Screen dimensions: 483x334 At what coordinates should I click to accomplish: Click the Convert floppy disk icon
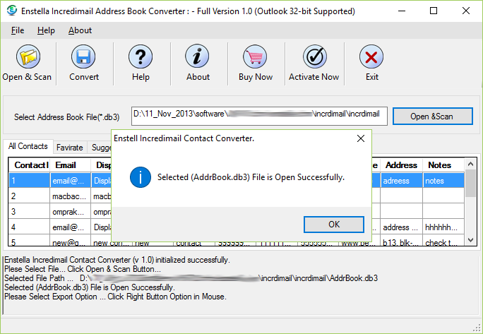[x=84, y=57]
